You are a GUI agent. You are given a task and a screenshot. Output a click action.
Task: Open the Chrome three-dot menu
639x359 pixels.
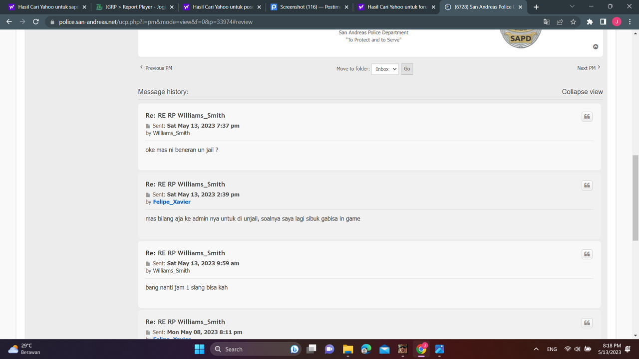point(629,22)
